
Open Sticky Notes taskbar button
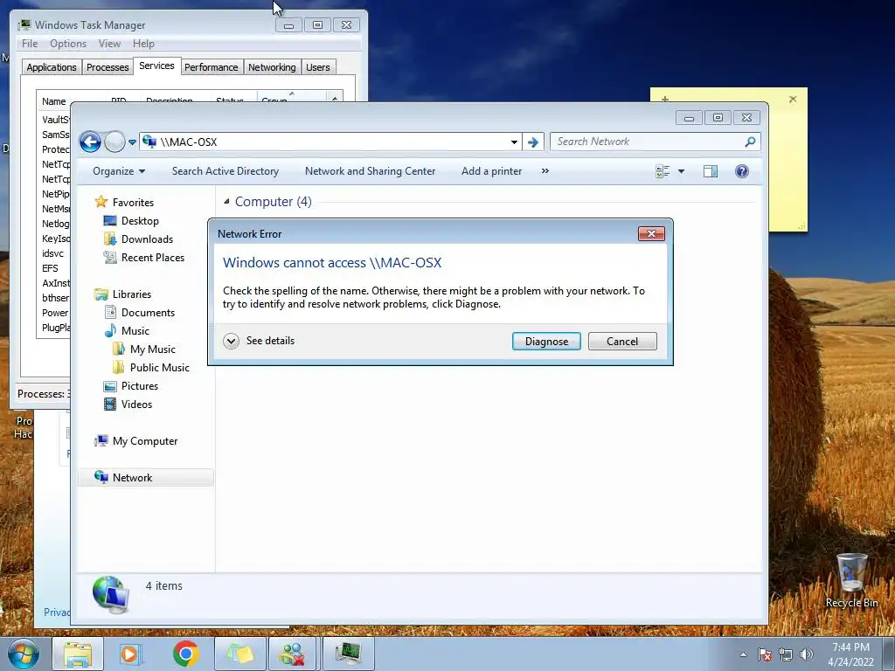[239, 654]
